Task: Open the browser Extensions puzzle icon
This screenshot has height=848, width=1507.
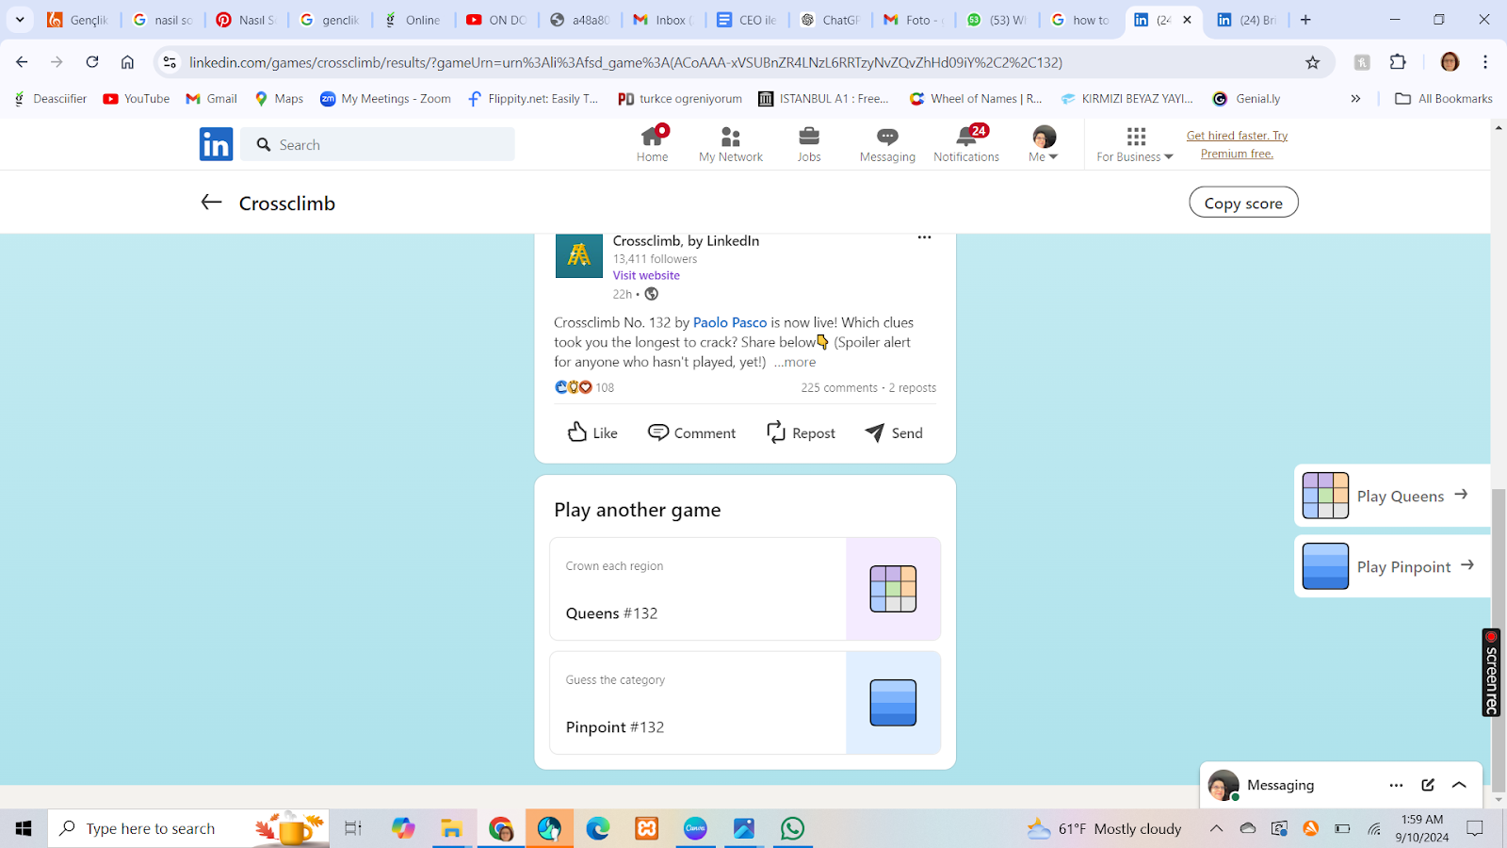Action: (x=1398, y=62)
